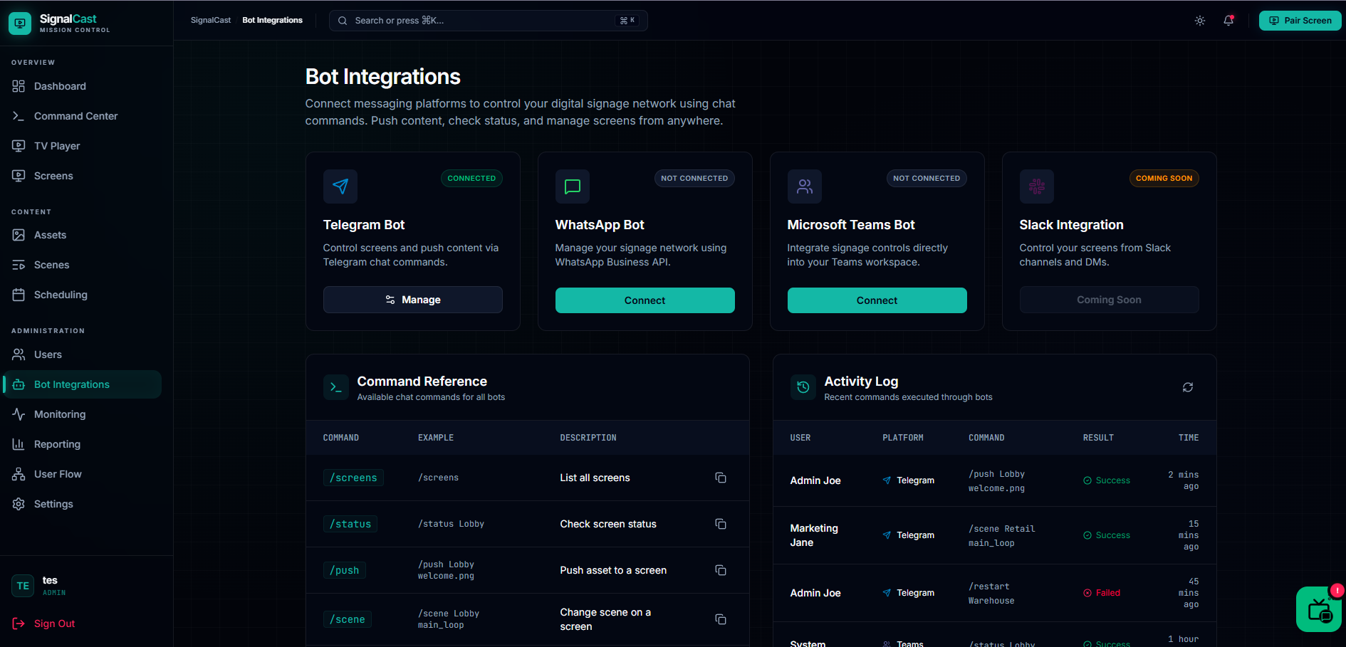Viewport: 1346px width, 647px height.
Task: Refresh the Activity Log
Action: coord(1188,387)
